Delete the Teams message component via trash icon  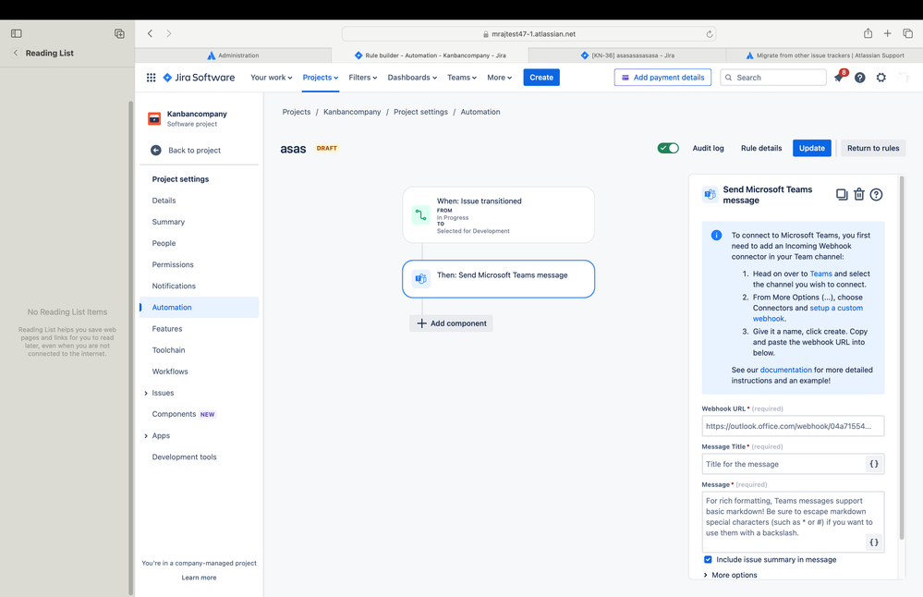click(x=859, y=194)
